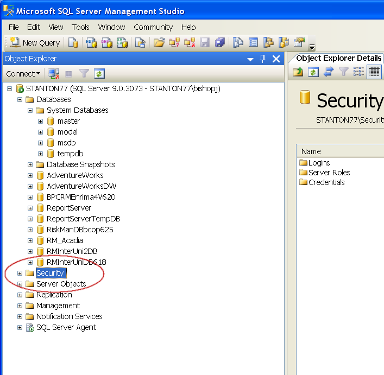This screenshot has width=384, height=375.
Task: Collapse the System Databases node
Action: click(30, 110)
